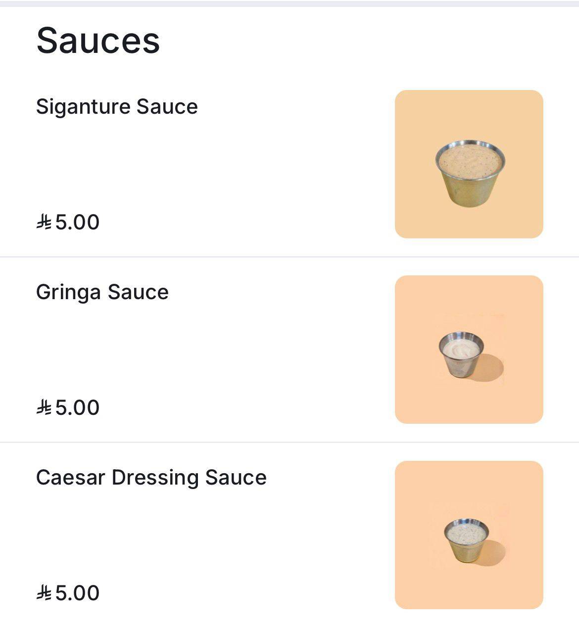579x626 pixels.
Task: Tap the herb-flecked sauce cup in Caesar picture
Action: [466, 541]
